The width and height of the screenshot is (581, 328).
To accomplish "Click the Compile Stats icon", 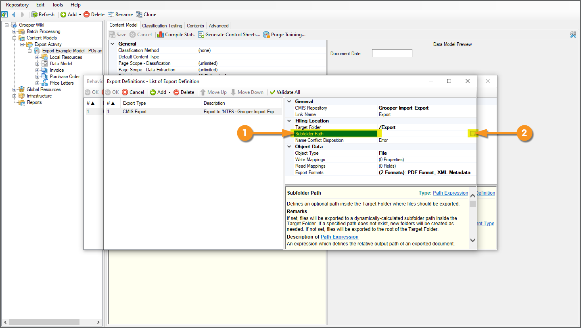I will coord(161,35).
